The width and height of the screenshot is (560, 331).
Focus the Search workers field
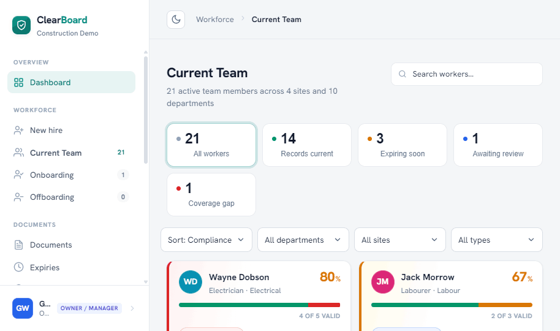(467, 74)
